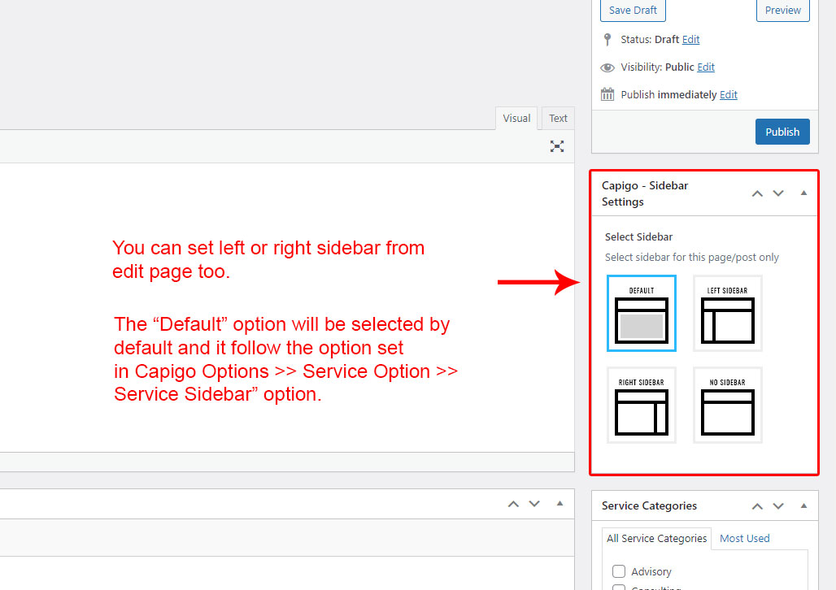
Task: Select the Default sidebar layout icon
Action: pyautogui.click(x=641, y=314)
